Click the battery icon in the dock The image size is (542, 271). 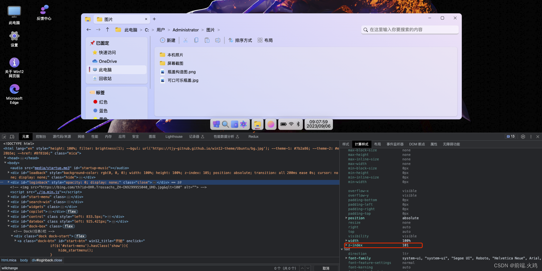[x=283, y=124]
